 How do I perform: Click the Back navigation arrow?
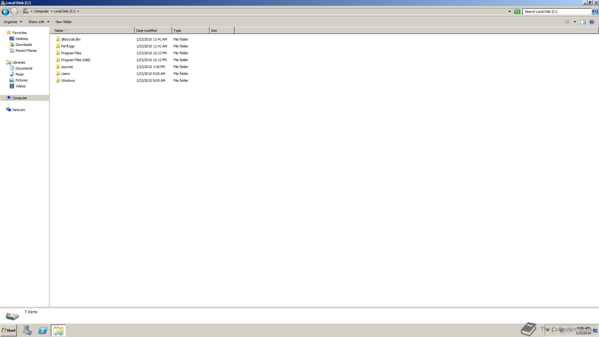5,12
